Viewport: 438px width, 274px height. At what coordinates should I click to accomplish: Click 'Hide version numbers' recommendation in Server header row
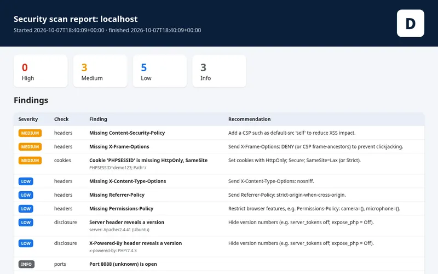tap(301, 222)
